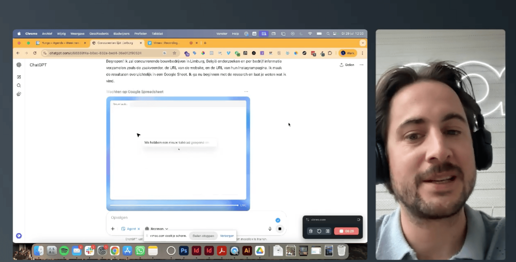
Task: Open a new Chrome tab with the plus
Action: tap(205, 43)
